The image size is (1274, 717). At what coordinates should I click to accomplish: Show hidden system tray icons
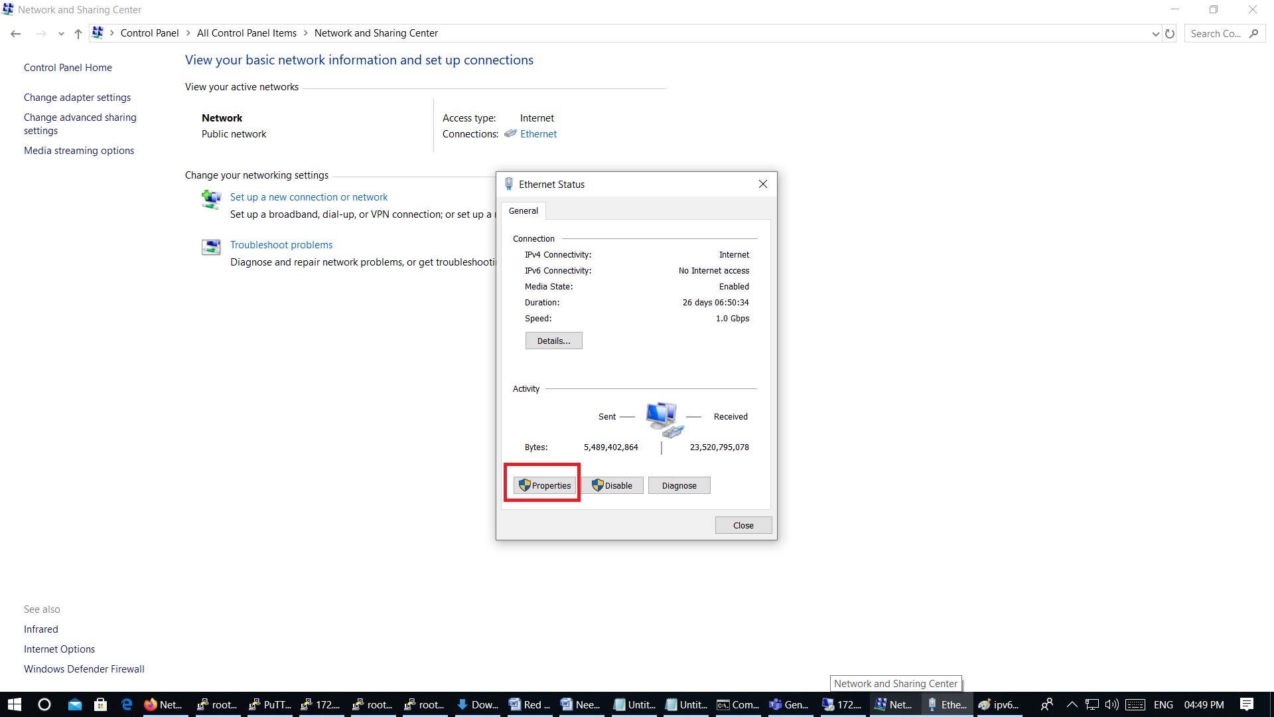tap(1071, 704)
